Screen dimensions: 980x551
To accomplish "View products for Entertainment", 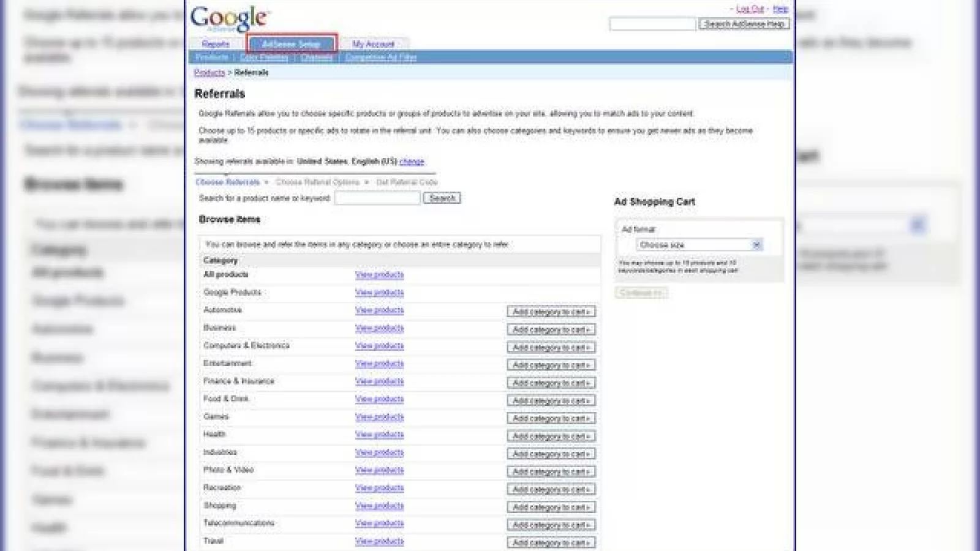I will (x=380, y=364).
